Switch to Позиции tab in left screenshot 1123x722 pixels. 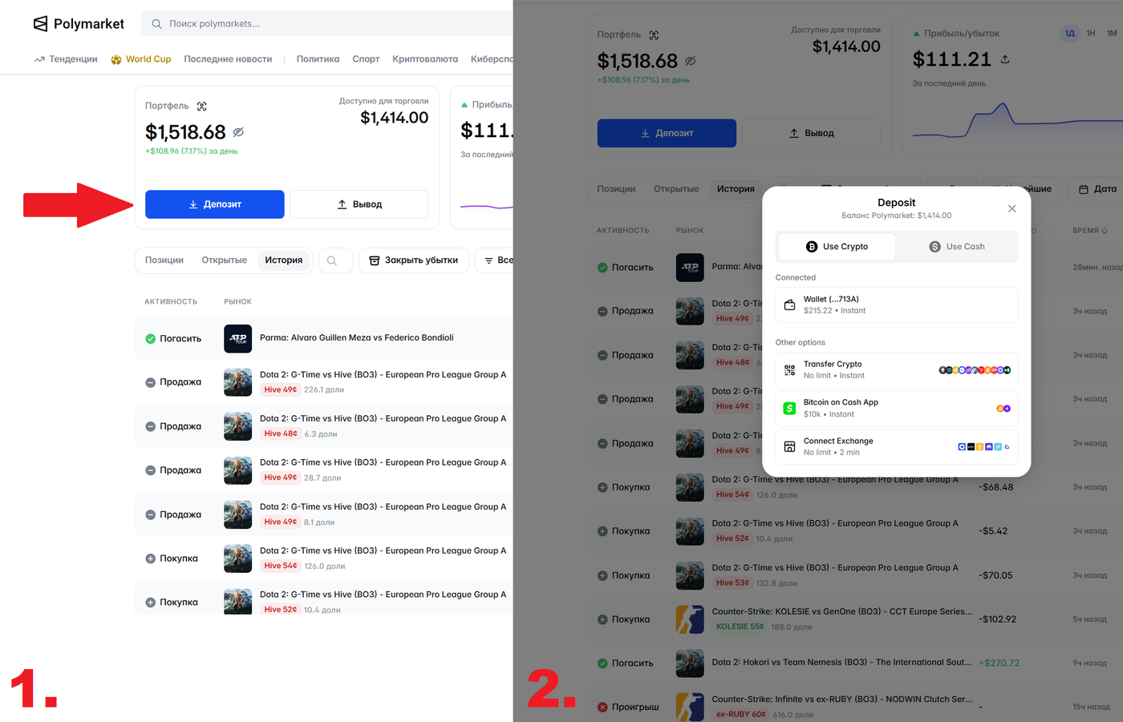pyautogui.click(x=164, y=260)
